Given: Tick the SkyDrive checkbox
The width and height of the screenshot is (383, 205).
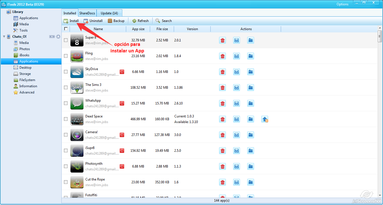Looking at the screenshot, I should 66,72.
